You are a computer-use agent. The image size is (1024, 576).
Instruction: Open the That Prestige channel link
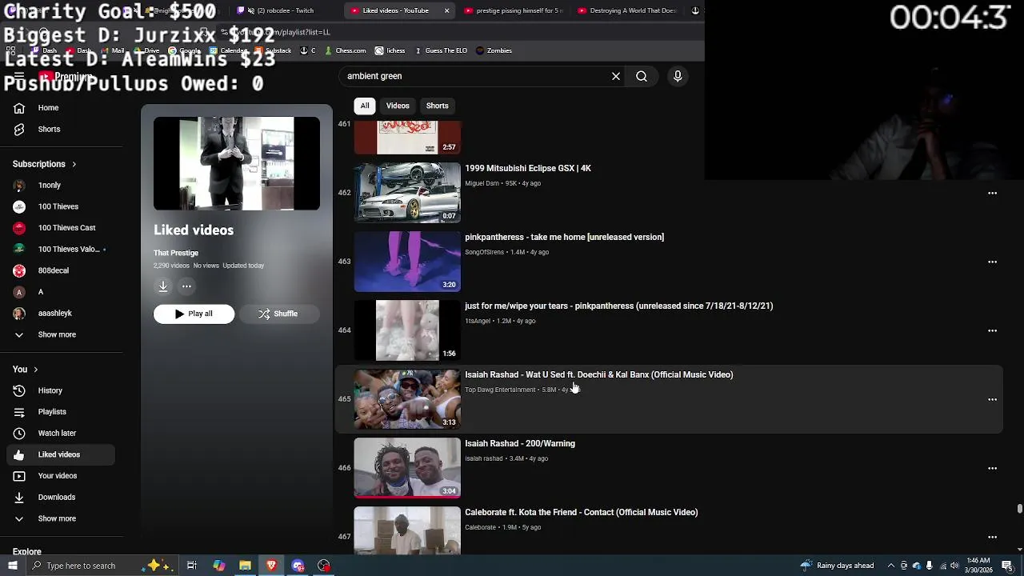(176, 253)
